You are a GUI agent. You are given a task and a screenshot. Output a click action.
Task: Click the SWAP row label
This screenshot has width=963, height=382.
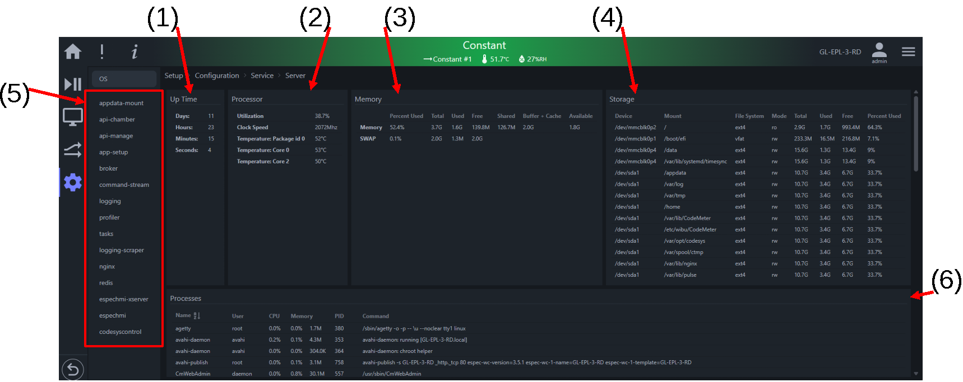pyautogui.click(x=368, y=139)
